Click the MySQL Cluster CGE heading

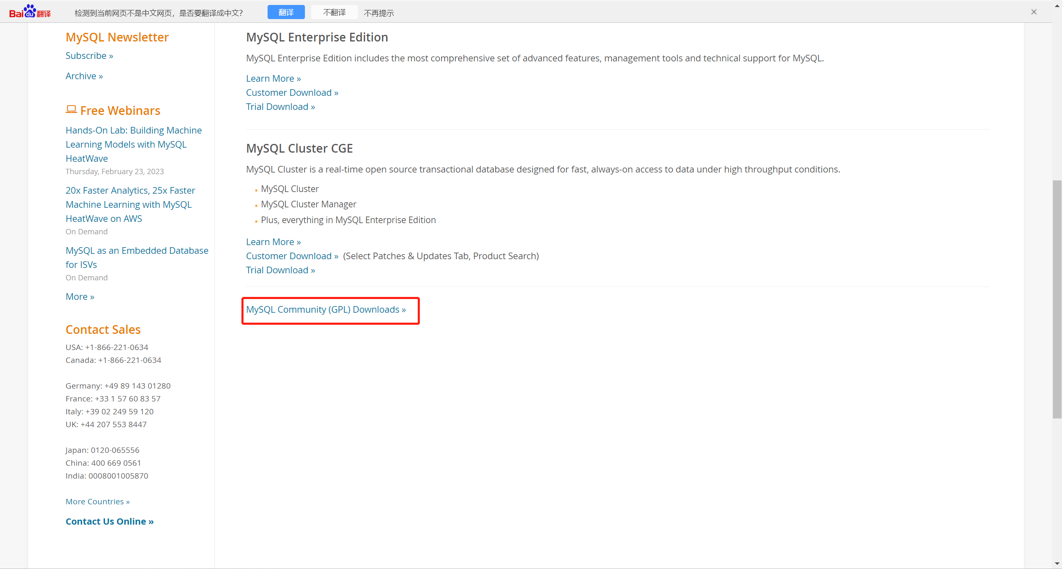(x=299, y=148)
